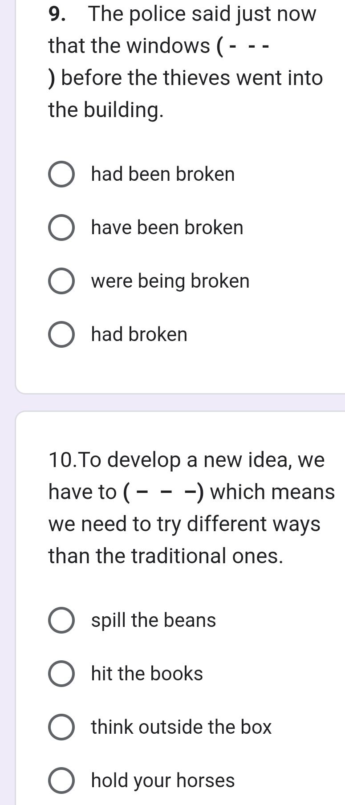Tap the 'had broken' answer label
The image size is (345, 805).
139,334
